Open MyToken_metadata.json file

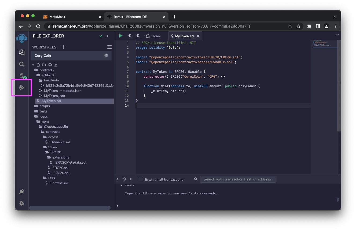pos(63,91)
